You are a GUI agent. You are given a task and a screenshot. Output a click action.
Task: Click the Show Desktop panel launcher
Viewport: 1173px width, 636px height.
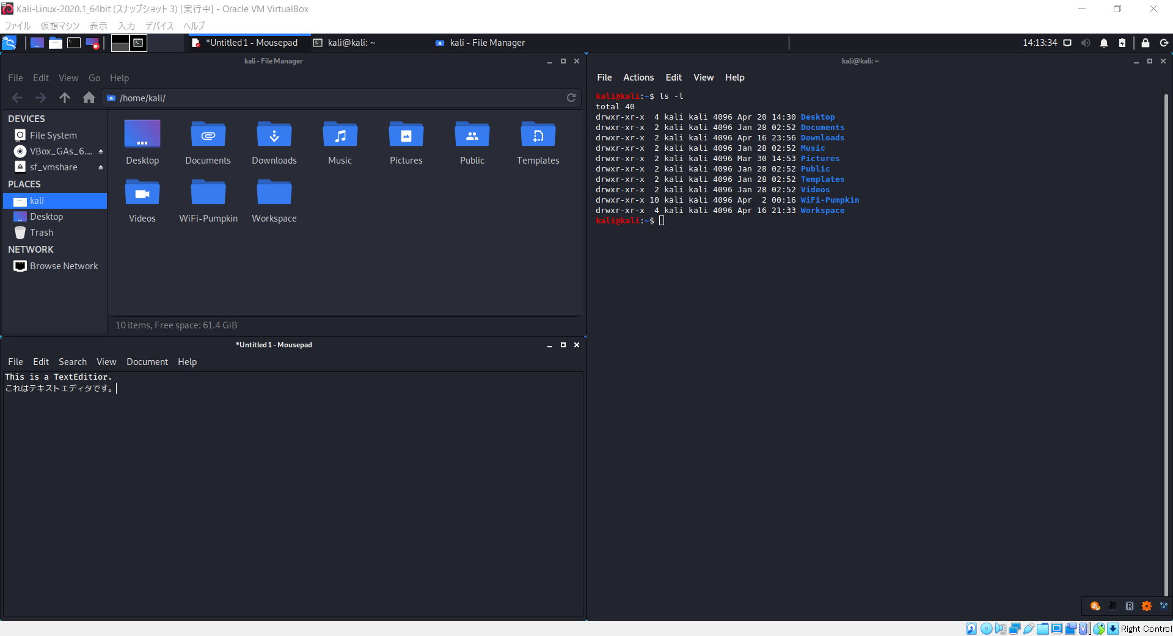tap(37, 43)
